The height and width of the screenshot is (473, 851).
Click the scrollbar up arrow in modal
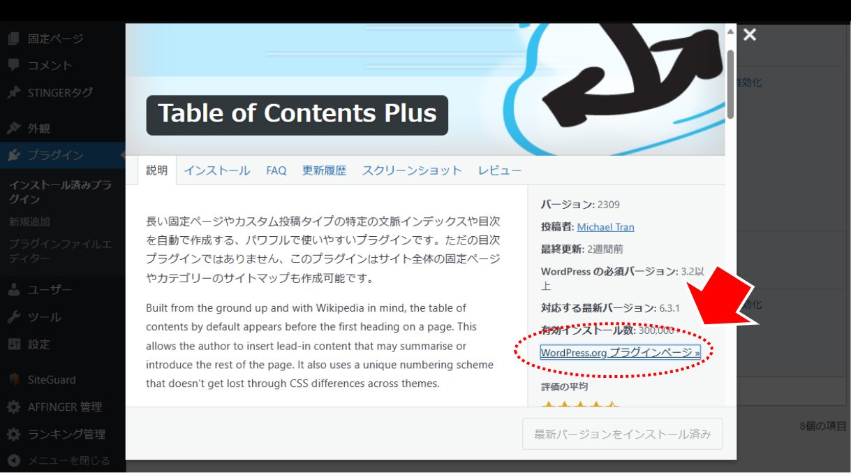click(x=731, y=31)
